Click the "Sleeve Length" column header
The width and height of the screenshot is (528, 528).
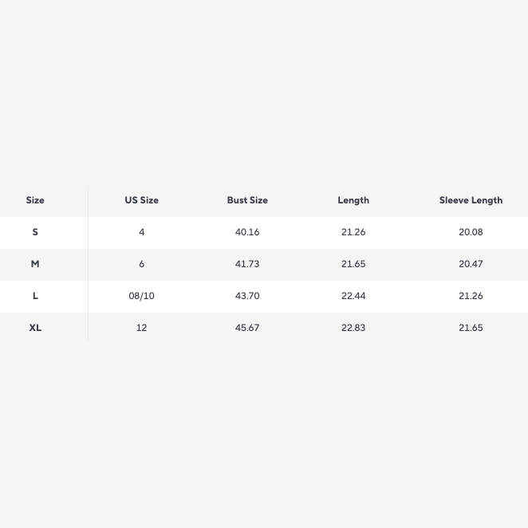coord(471,200)
